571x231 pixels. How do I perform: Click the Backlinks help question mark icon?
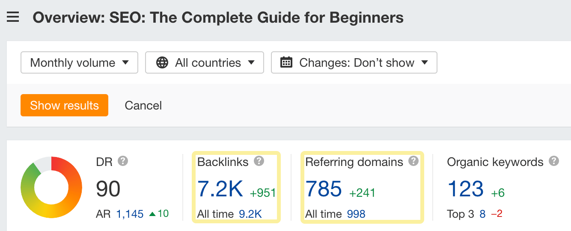259,161
